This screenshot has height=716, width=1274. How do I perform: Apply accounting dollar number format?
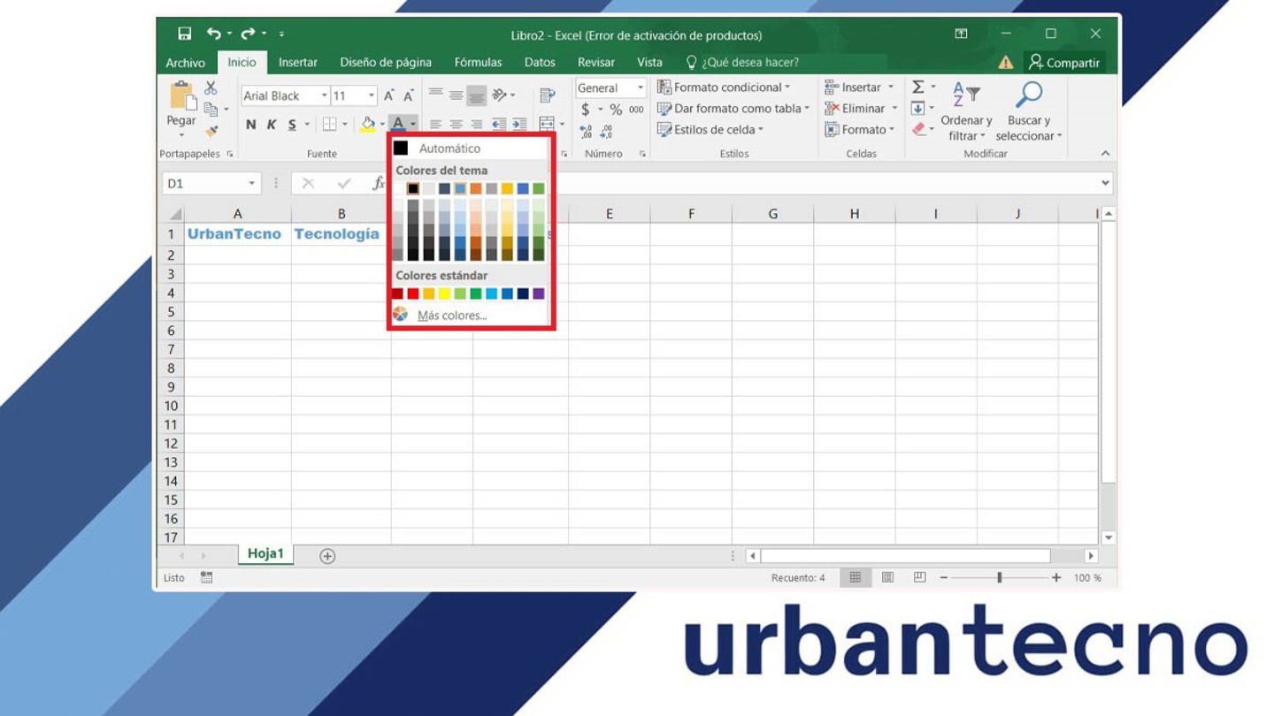(585, 110)
